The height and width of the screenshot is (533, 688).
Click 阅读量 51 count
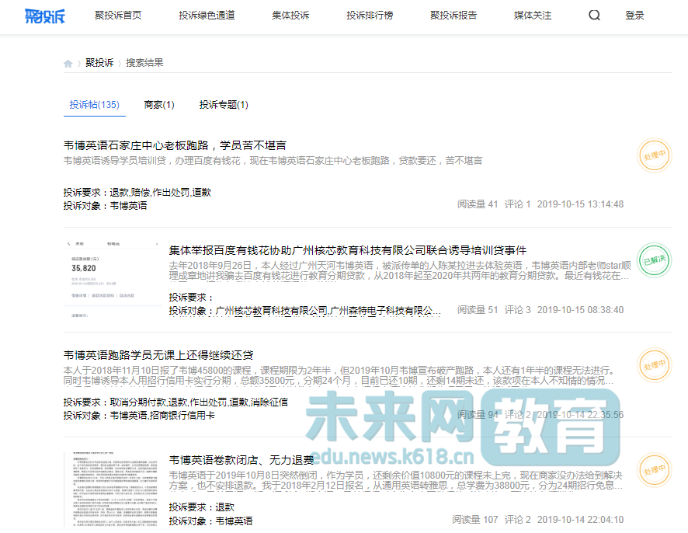(478, 310)
